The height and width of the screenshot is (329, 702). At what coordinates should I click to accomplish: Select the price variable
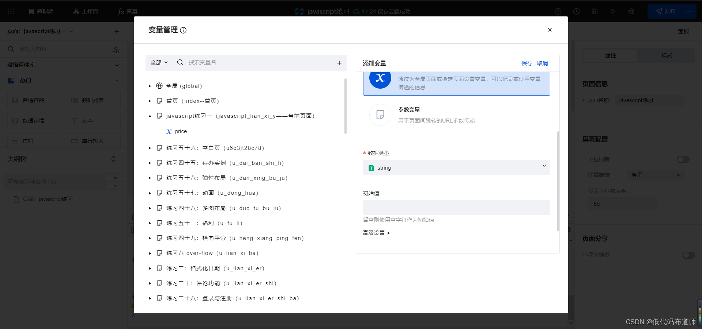(181, 131)
